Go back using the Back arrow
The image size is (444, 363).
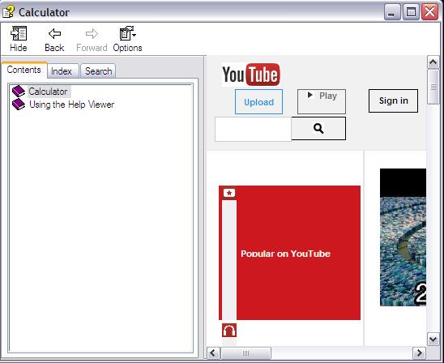click(54, 40)
